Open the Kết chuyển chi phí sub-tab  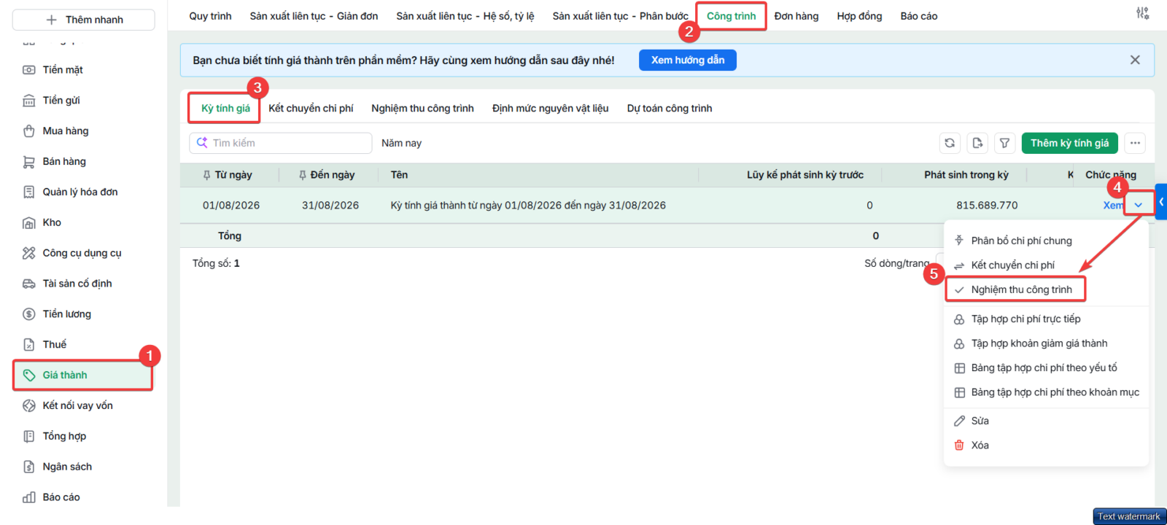(x=311, y=108)
